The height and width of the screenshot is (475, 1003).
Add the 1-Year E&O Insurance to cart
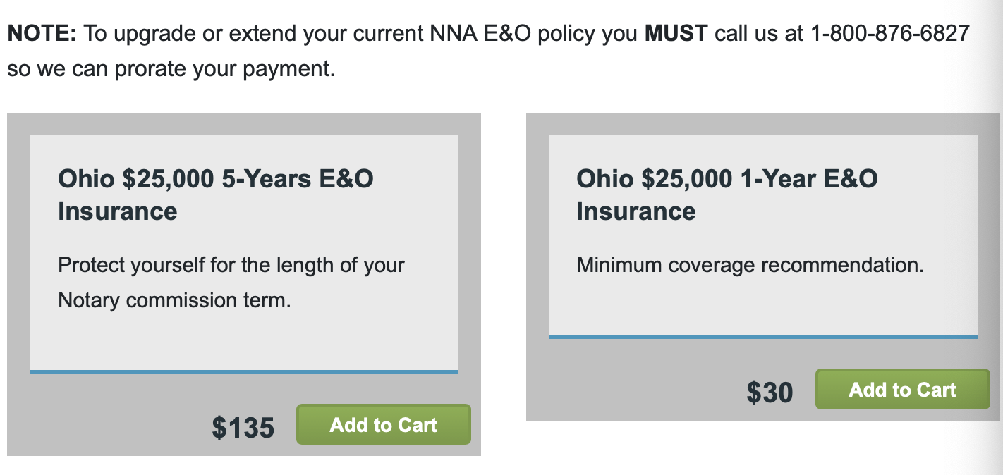tap(902, 389)
